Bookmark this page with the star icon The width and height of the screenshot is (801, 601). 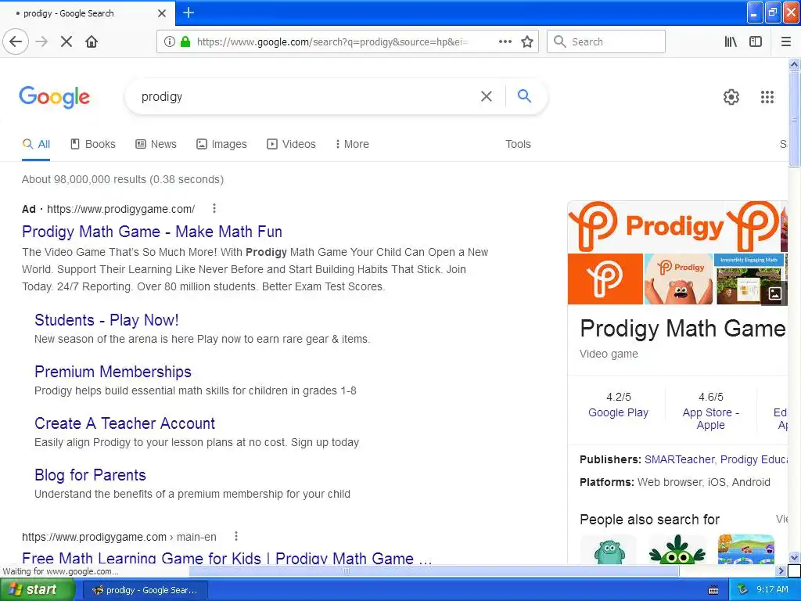(x=527, y=42)
